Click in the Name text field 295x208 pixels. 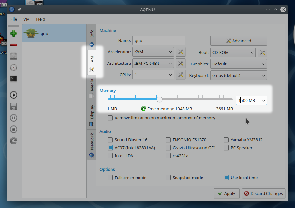click(159, 40)
